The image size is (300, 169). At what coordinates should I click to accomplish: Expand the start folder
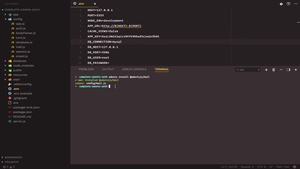[5, 79]
